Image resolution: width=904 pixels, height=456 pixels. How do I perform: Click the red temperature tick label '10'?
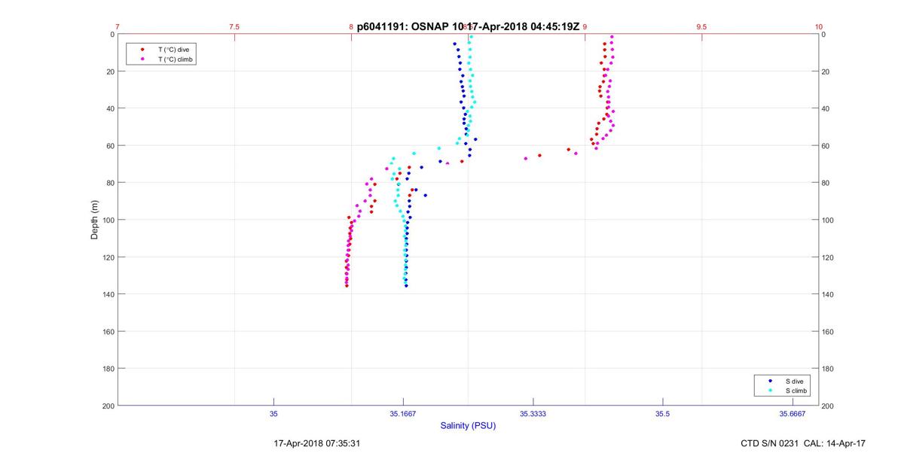click(x=818, y=26)
